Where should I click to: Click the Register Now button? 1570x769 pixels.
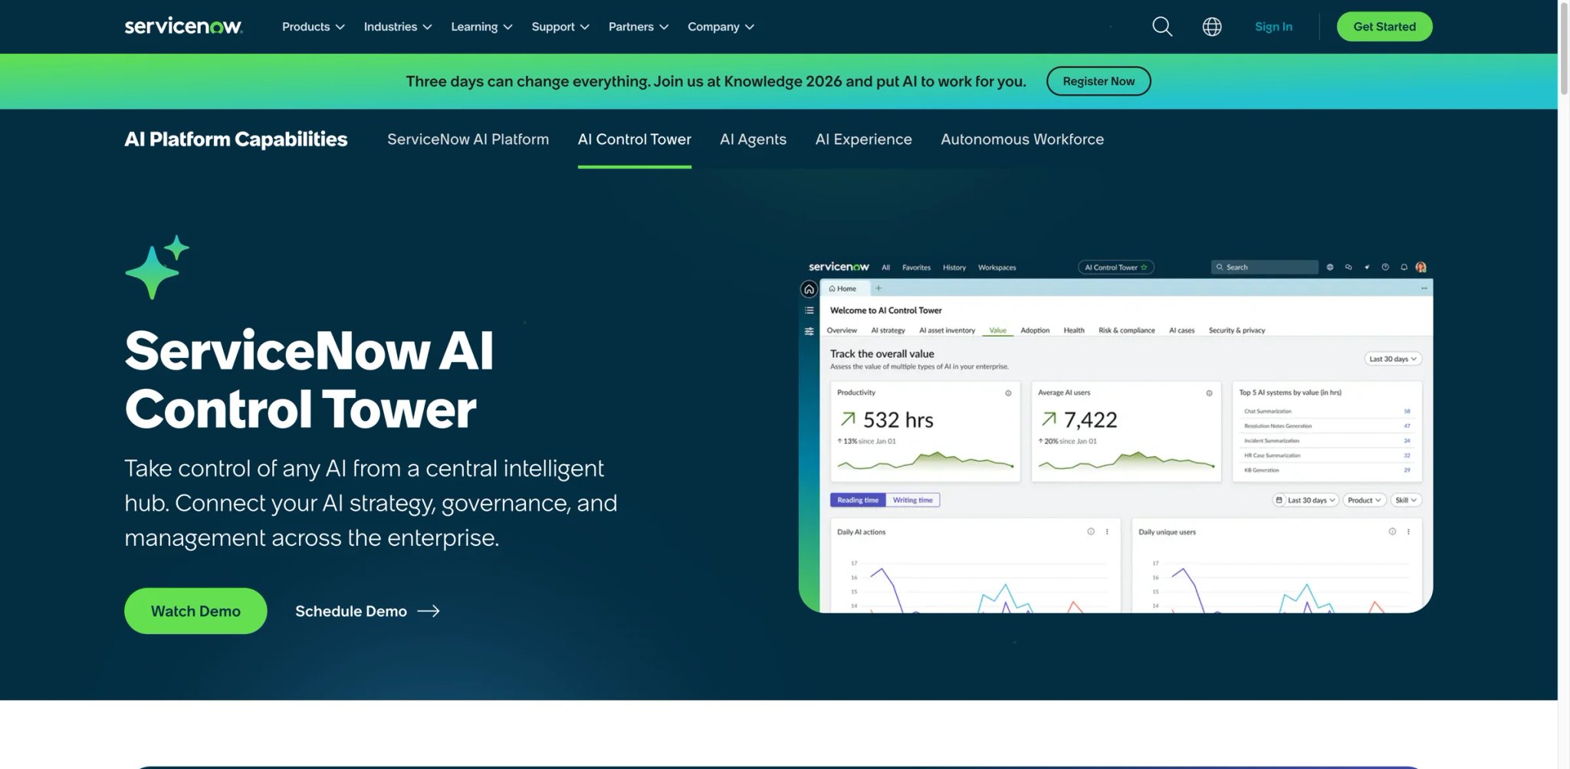click(x=1099, y=81)
